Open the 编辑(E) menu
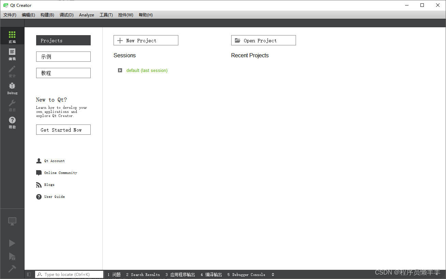The image size is (446, 279). 28,15
